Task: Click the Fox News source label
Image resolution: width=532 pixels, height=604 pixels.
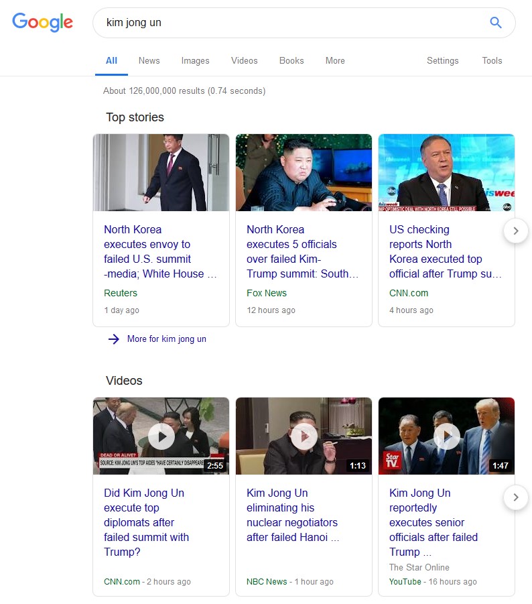Action: tap(267, 293)
